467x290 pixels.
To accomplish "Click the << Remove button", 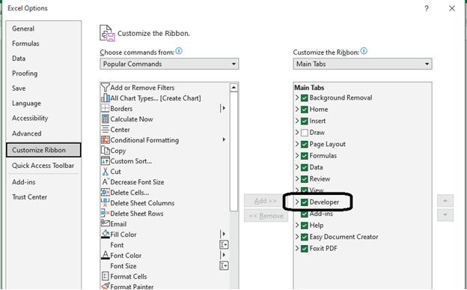I will click(266, 216).
